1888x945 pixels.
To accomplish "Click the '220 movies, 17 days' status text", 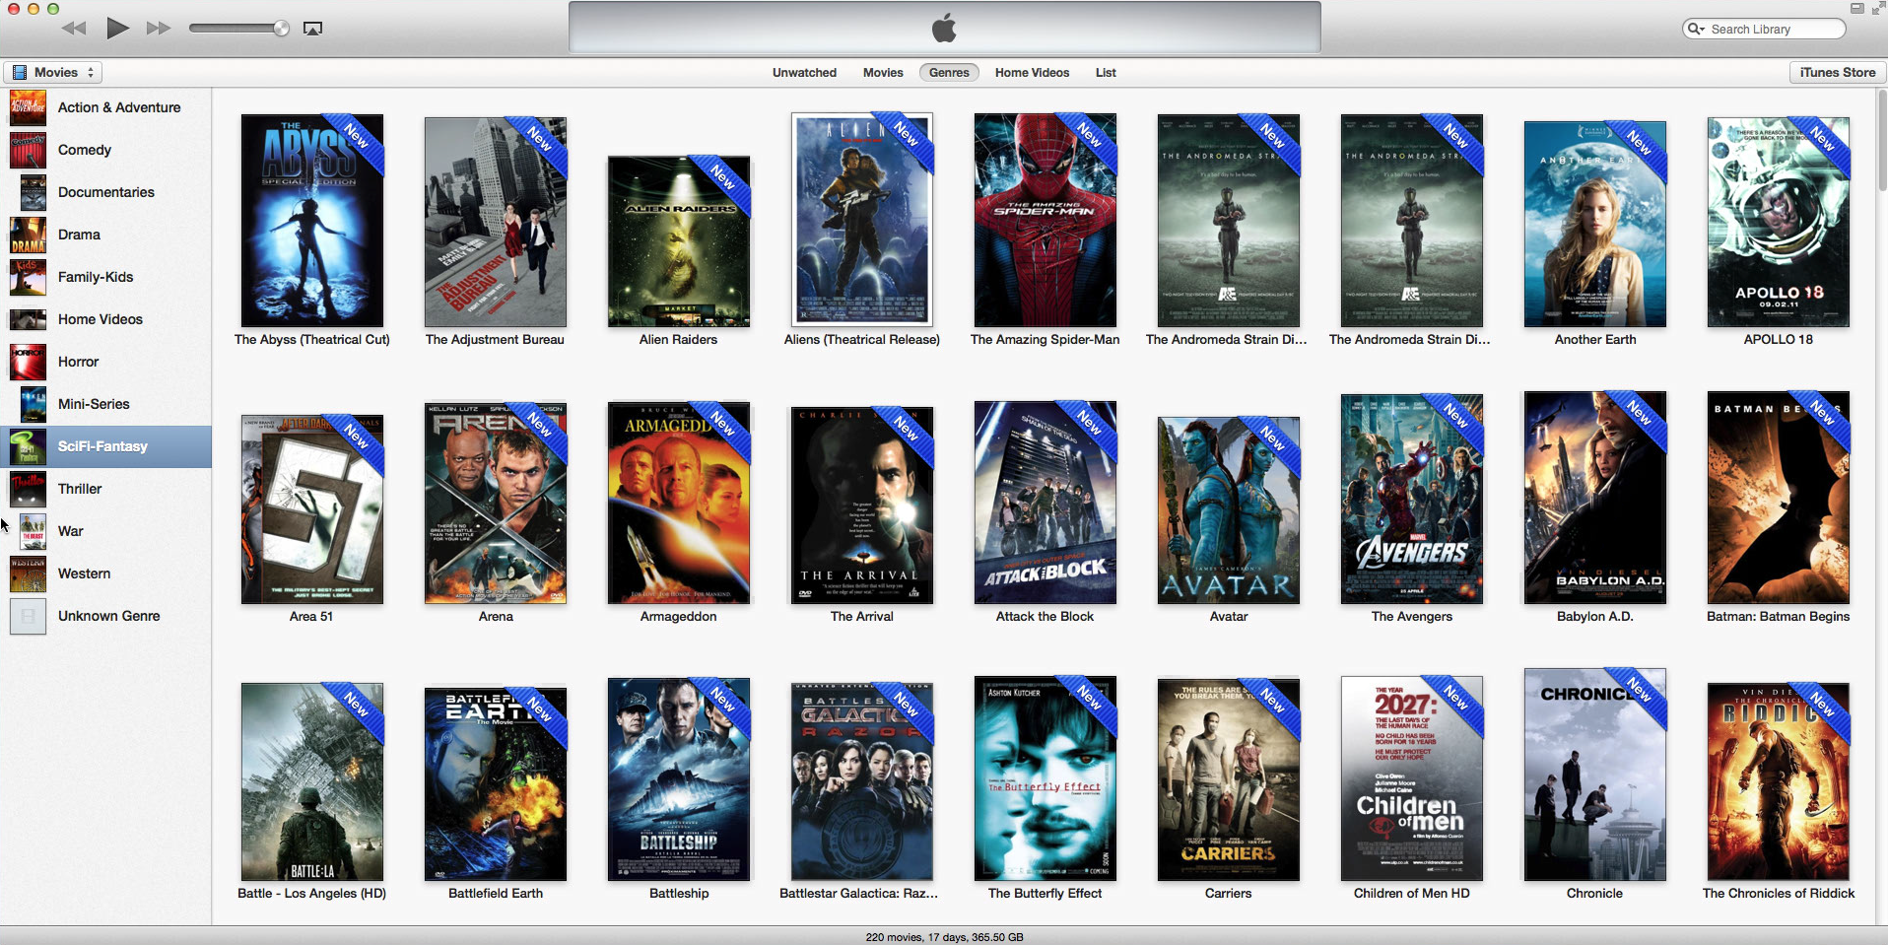I will pyautogui.click(x=944, y=937).
